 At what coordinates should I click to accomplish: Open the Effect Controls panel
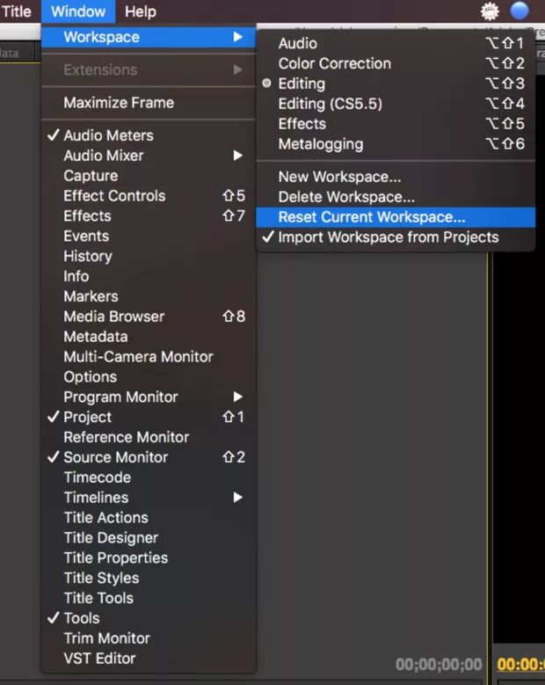[149, 196]
